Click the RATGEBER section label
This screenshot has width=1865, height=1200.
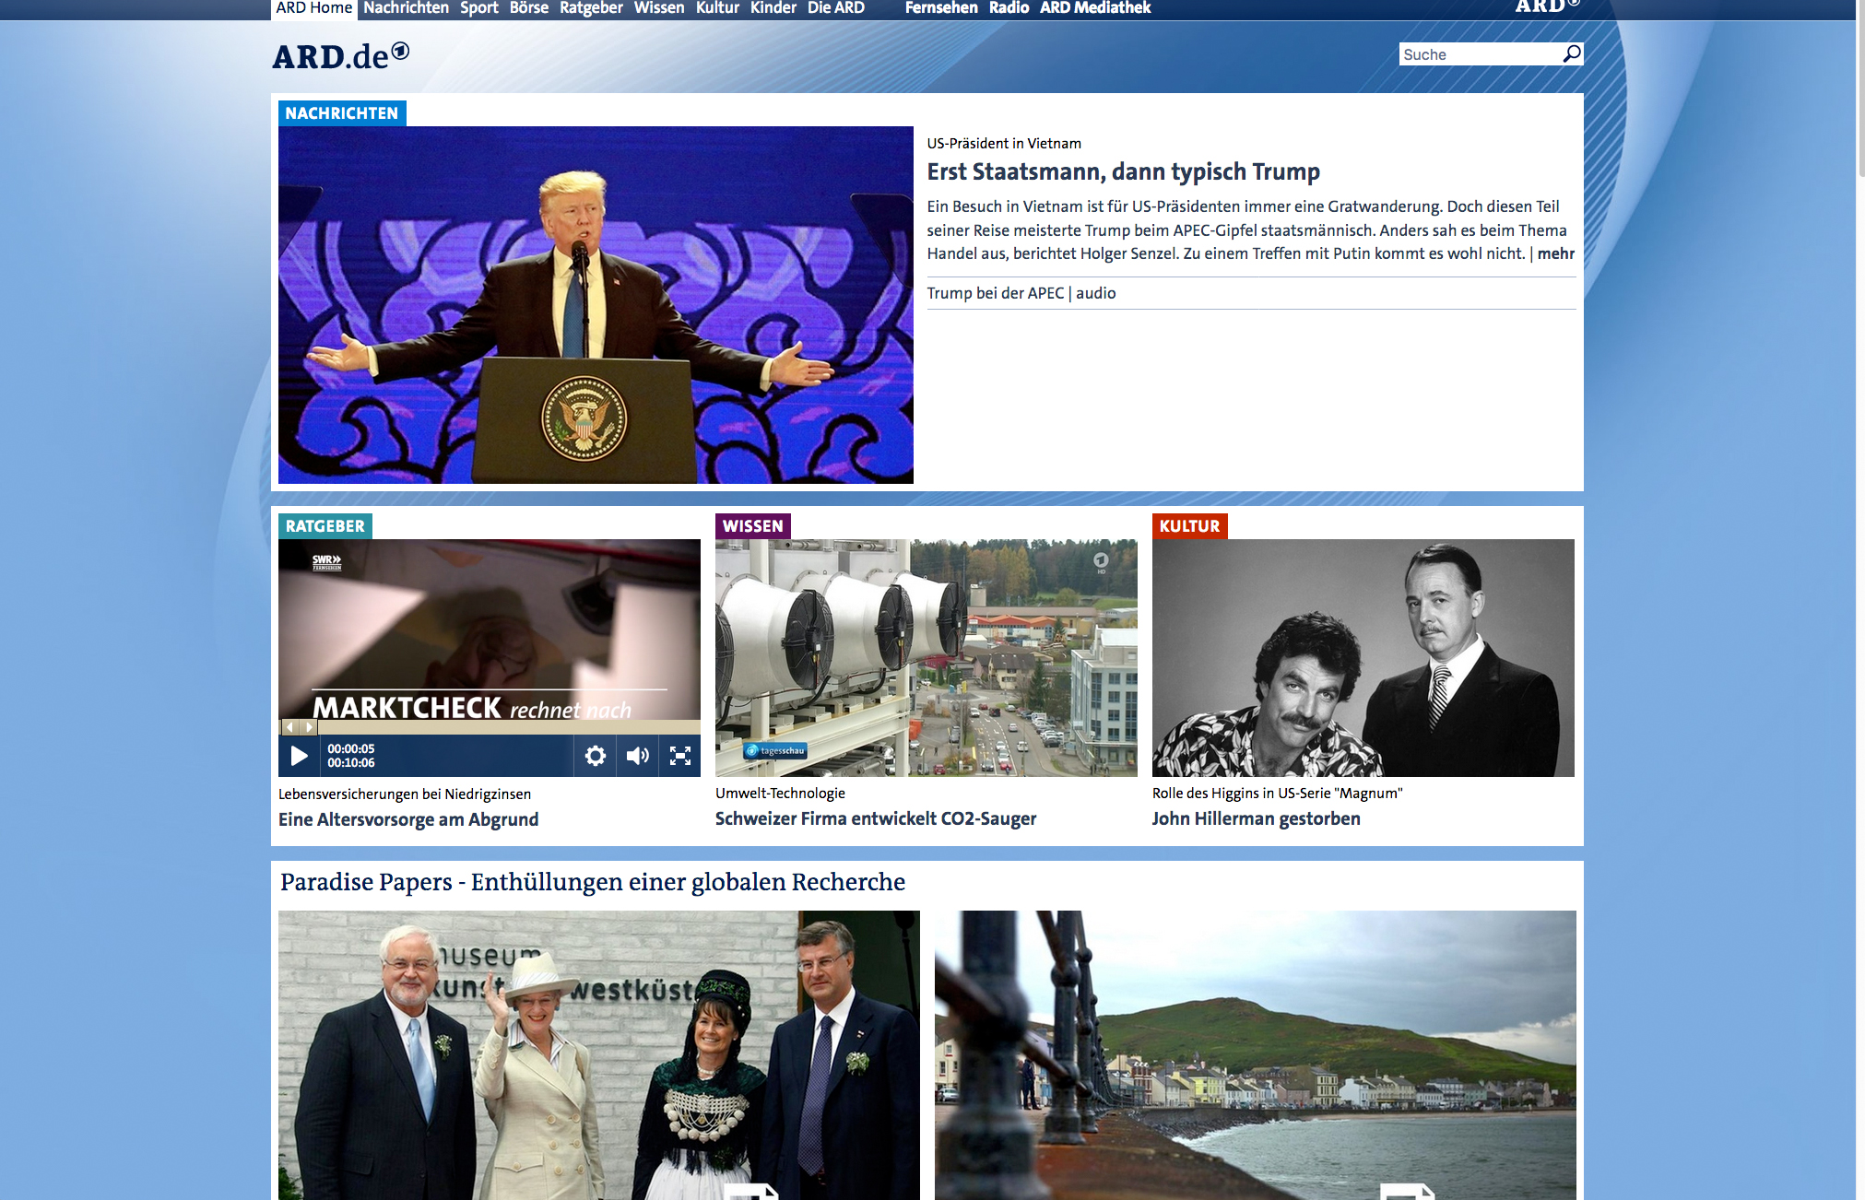(x=325, y=526)
